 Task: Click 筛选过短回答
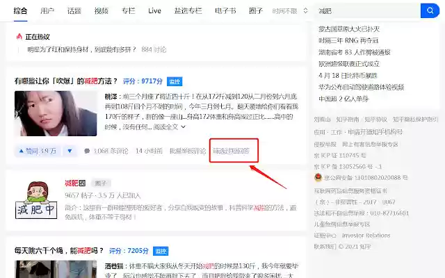click(232, 151)
